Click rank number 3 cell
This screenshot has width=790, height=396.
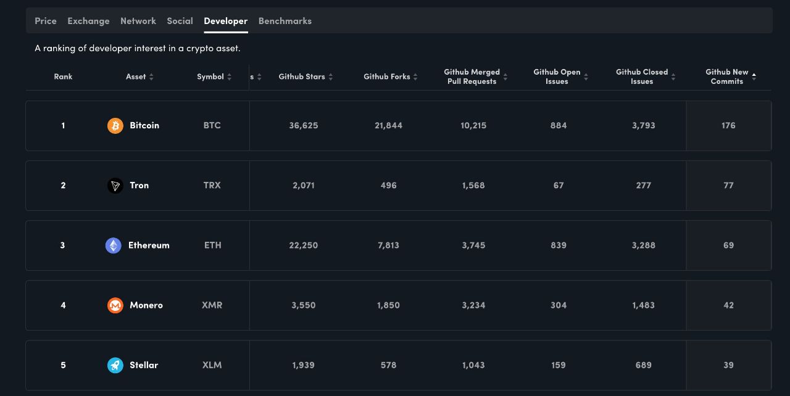point(62,245)
